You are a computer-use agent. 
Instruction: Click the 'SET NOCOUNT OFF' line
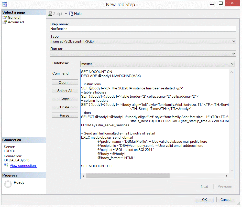(x=97, y=166)
